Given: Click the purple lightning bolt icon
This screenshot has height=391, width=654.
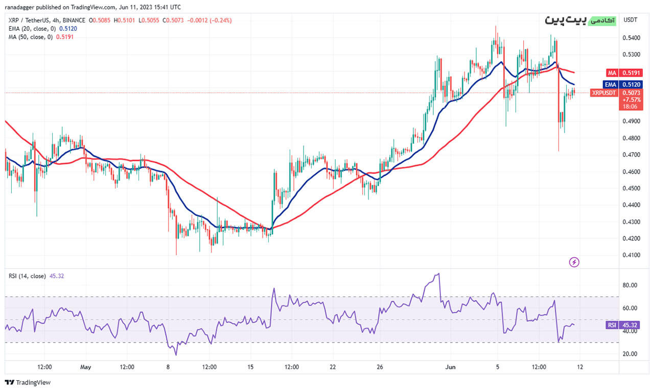Looking at the screenshot, I should tap(574, 262).
